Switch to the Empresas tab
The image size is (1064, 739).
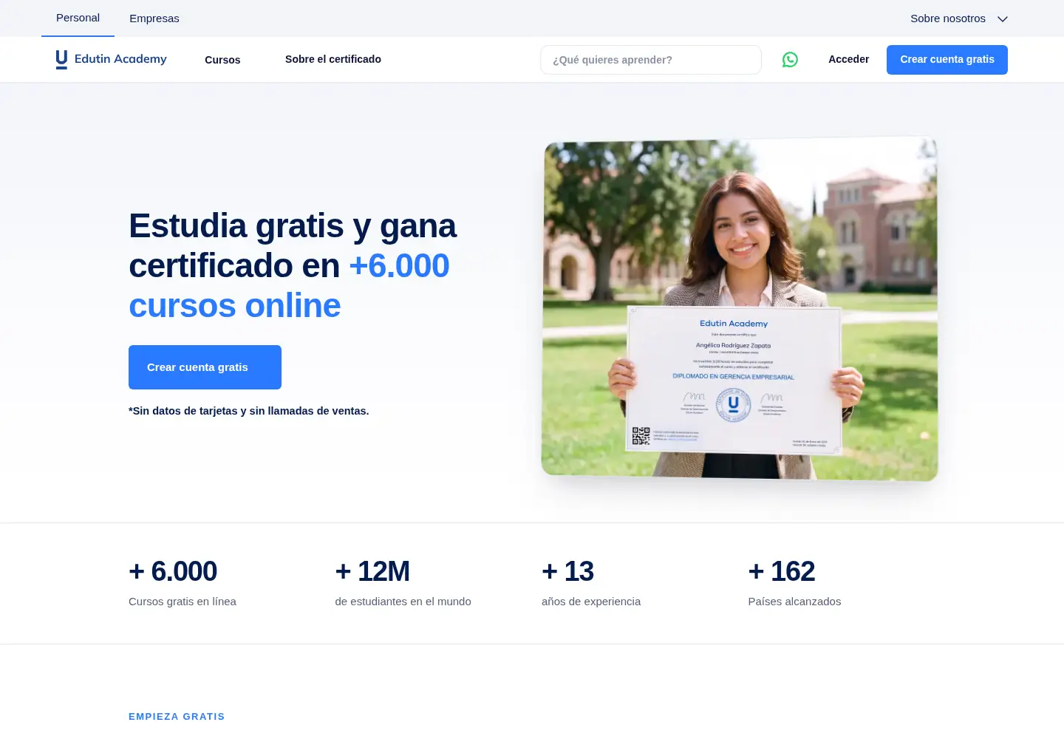[154, 18]
